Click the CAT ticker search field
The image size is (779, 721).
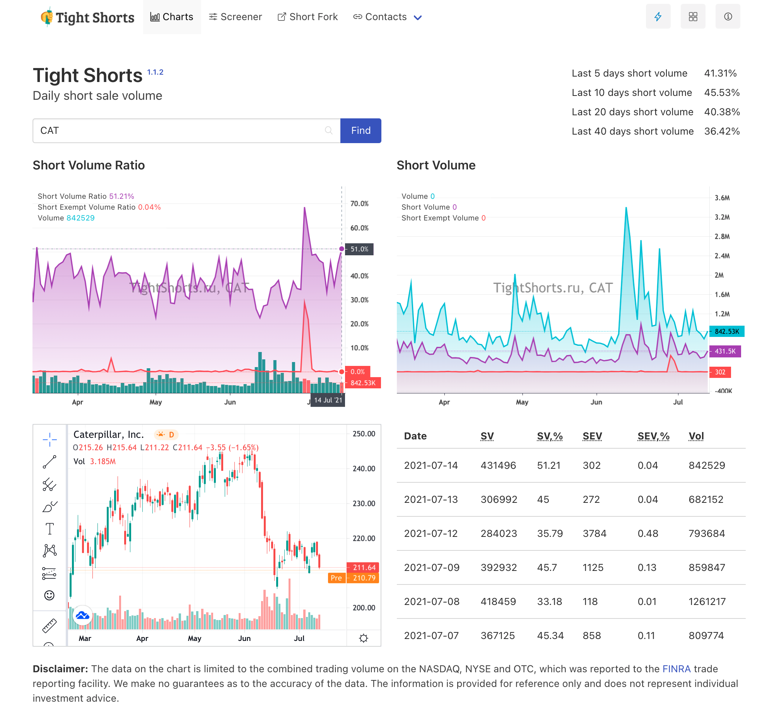[179, 131]
